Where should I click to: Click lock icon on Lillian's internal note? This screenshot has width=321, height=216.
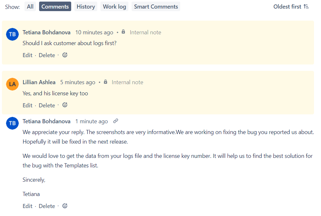click(x=105, y=82)
